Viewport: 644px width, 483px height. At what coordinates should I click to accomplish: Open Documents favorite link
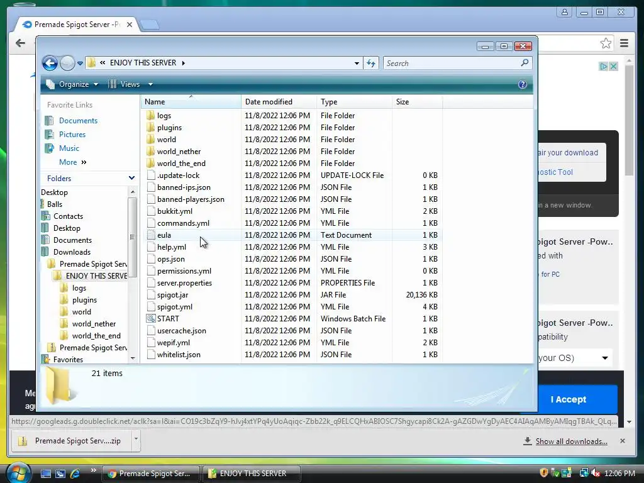(x=78, y=121)
